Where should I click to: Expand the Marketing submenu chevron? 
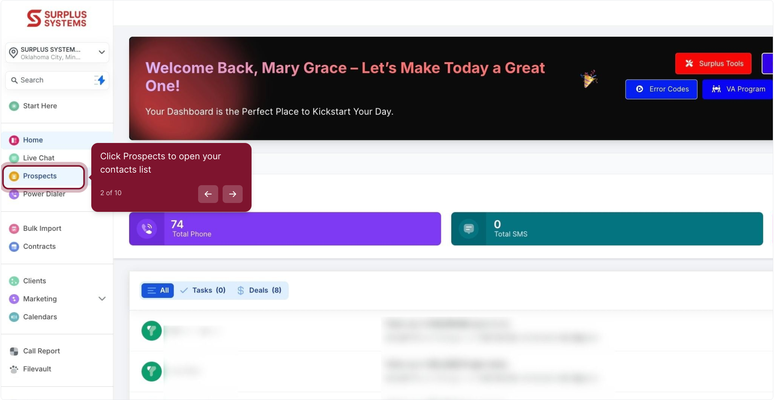(x=102, y=299)
